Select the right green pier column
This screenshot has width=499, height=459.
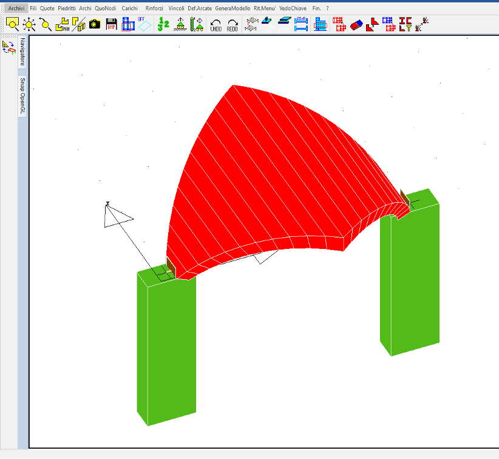410,274
